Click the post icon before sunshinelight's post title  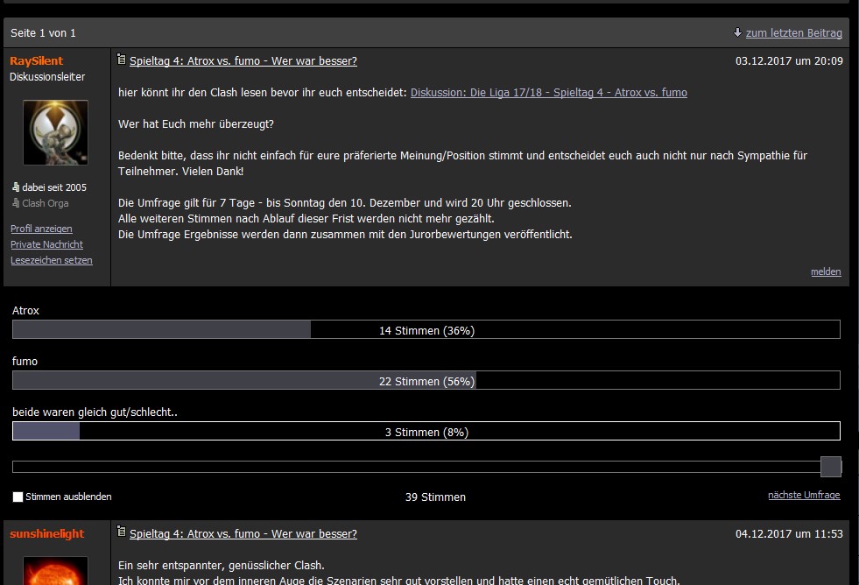coord(121,532)
